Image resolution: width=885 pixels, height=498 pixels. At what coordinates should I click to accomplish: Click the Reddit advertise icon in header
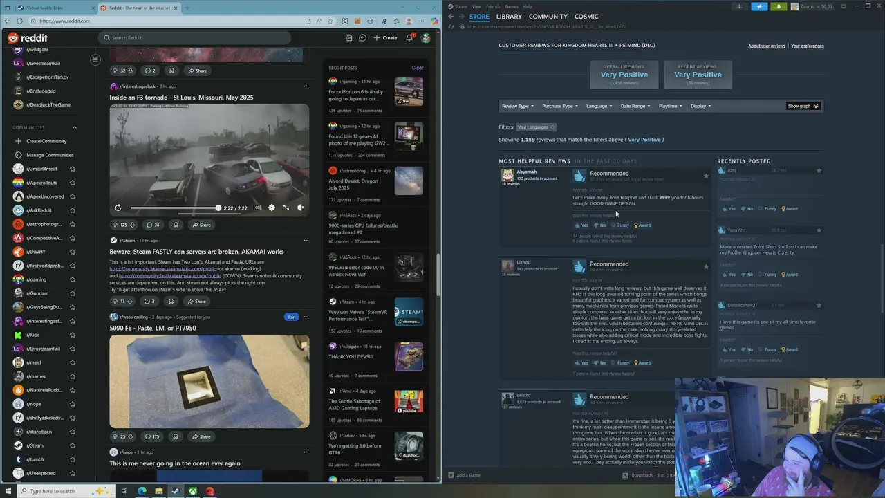[x=348, y=37]
